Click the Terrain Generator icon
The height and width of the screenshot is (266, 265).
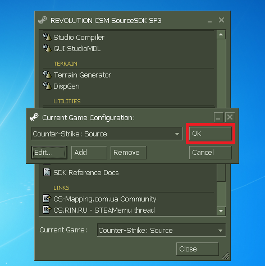point(47,75)
